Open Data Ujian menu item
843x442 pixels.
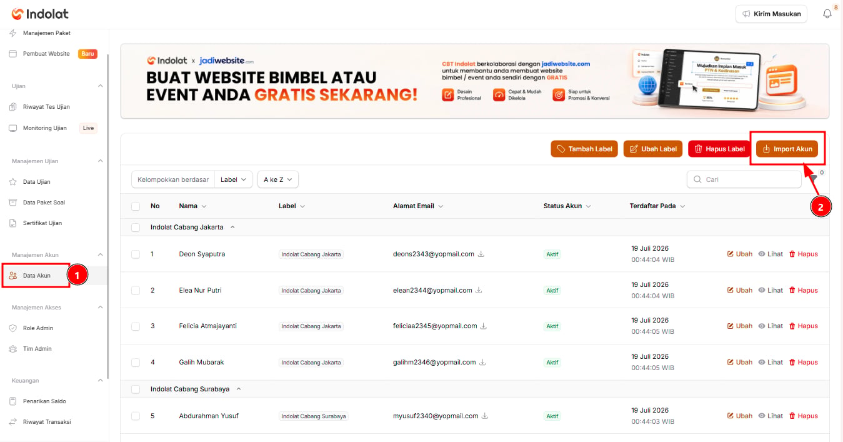36,182
